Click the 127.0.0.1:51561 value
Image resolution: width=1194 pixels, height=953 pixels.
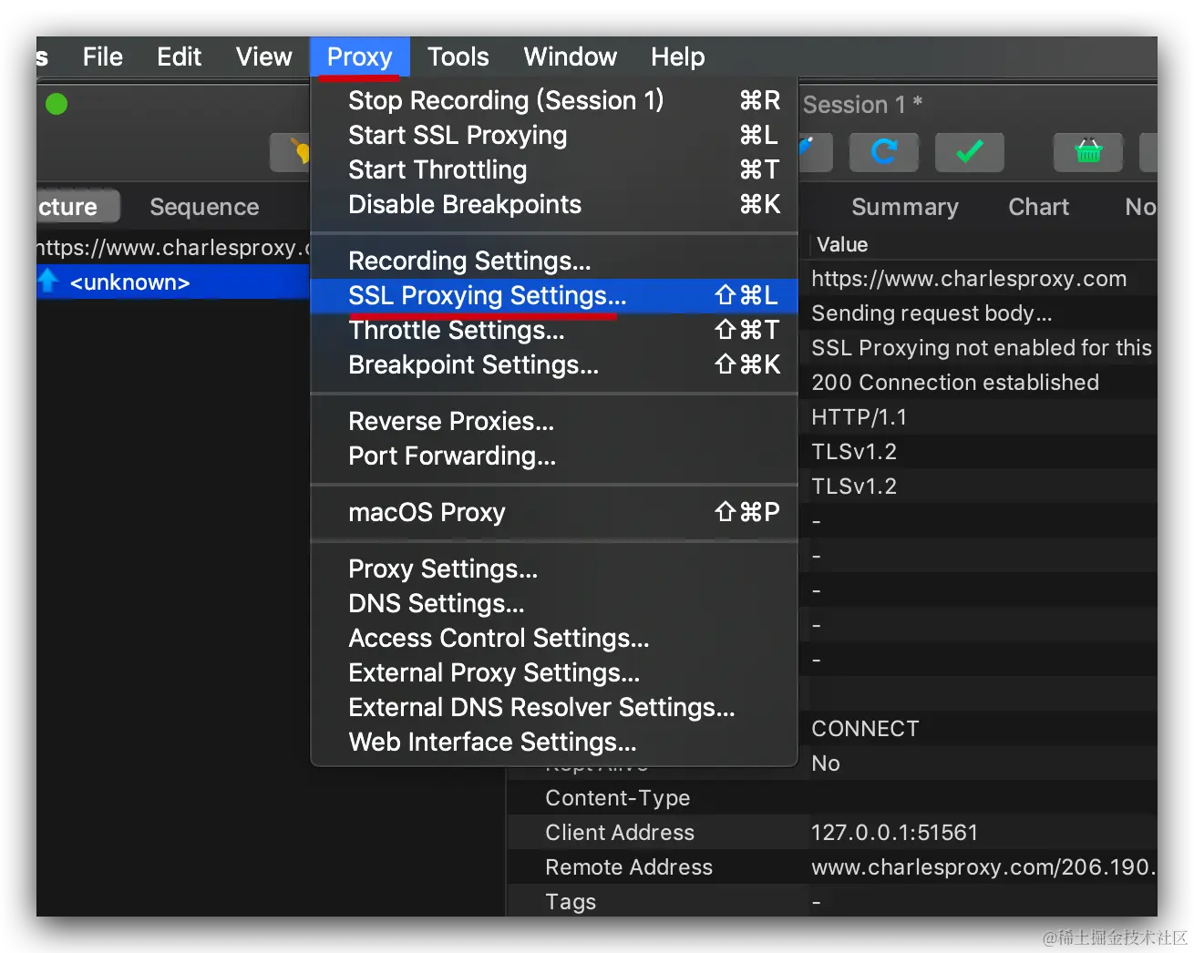[894, 833]
